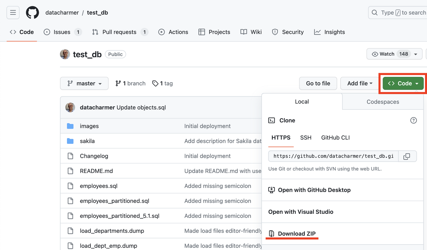427x250 pixels.
Task: Open the load_dept_emp.dump file
Action: tap(109, 246)
